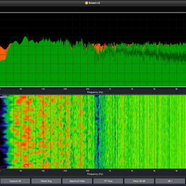Click the lower Frequency (Hz) axis title
This screenshot has width=186, height=186.
click(95, 174)
